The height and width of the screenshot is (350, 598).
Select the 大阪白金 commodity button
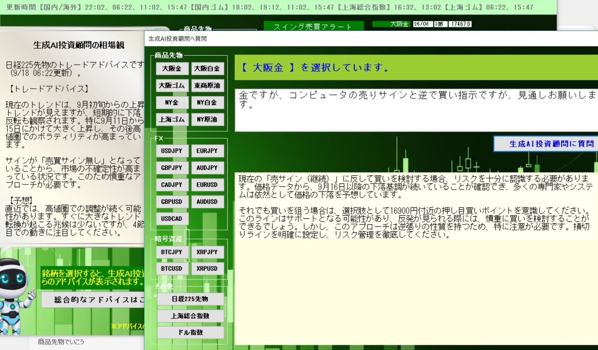click(x=207, y=69)
